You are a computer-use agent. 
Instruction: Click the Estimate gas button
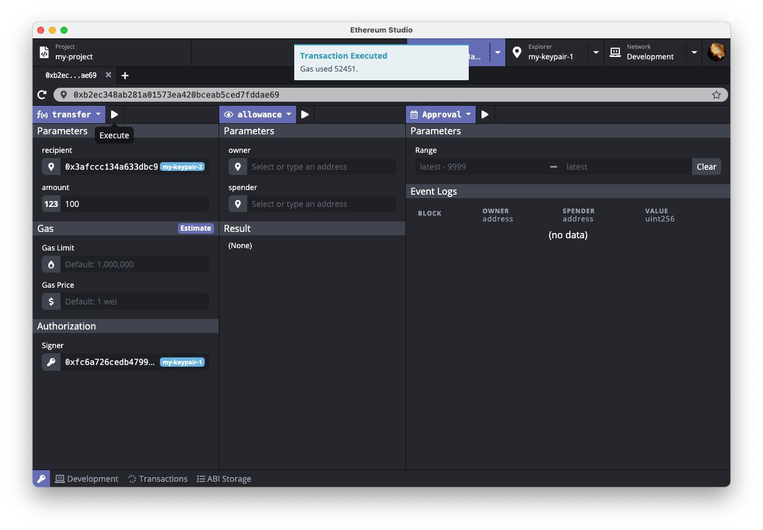195,228
